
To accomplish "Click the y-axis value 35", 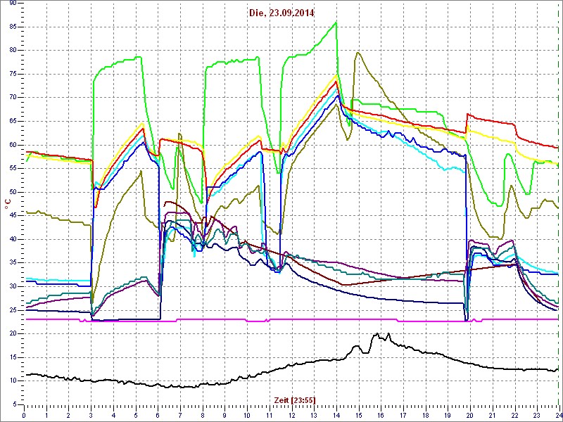I will point(12,262).
